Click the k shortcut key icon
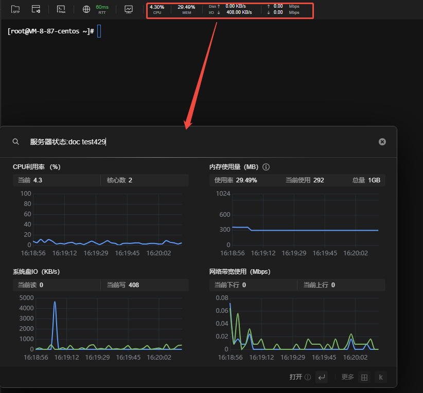This screenshot has height=393, width=423. tap(381, 377)
